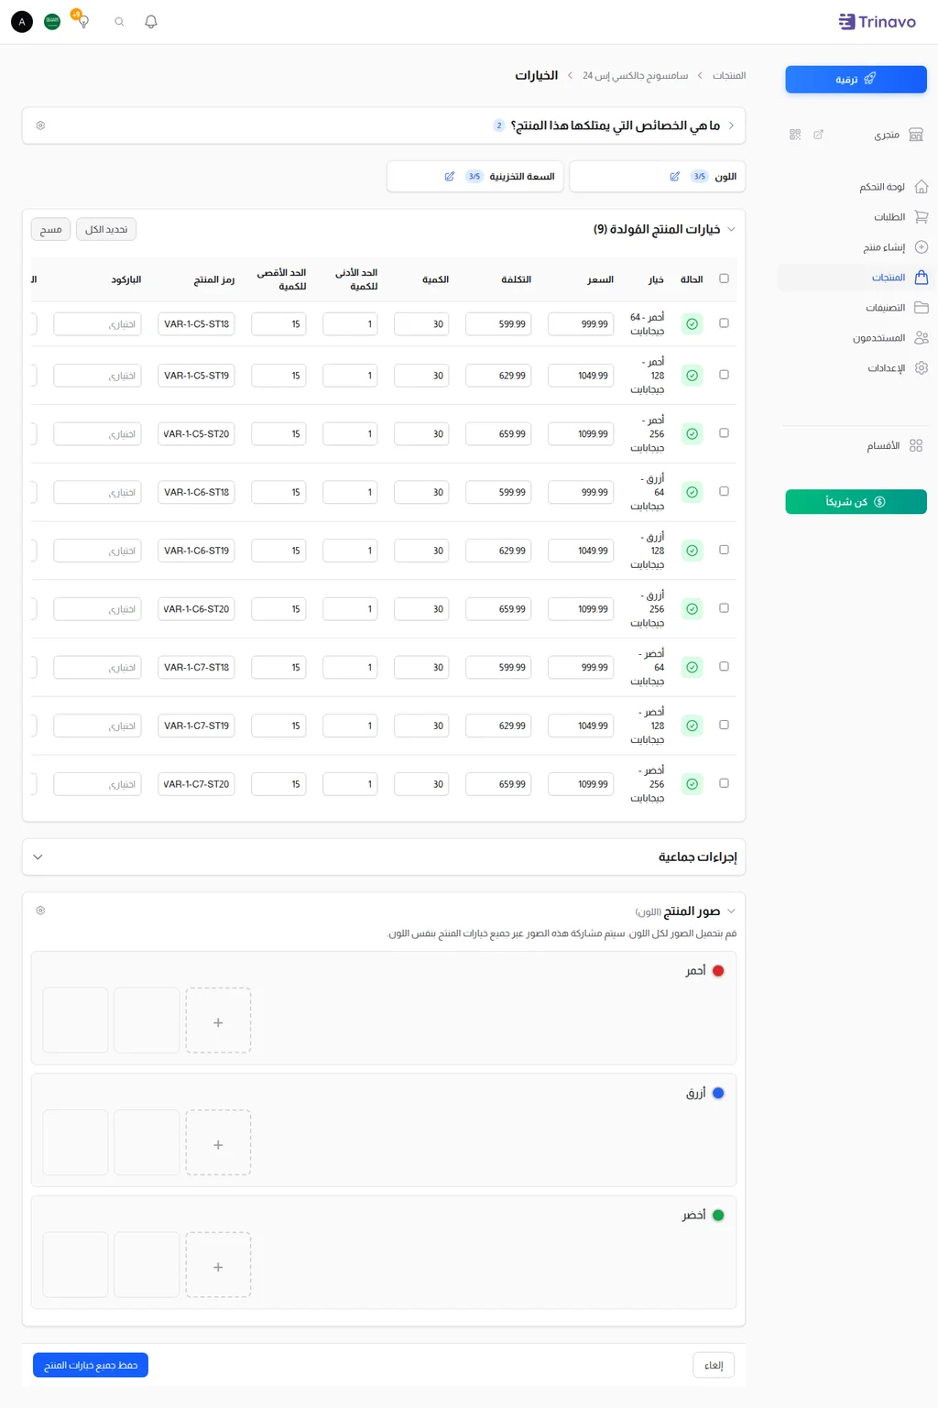
Task: Check the VAR-1-C5-ST19 row checkbox
Action: pos(725,375)
